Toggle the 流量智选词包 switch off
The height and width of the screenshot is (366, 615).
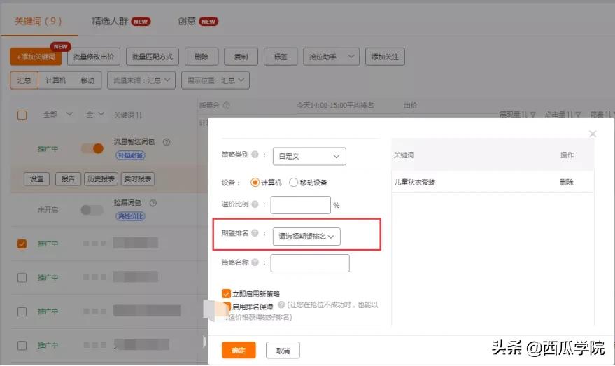pos(92,148)
